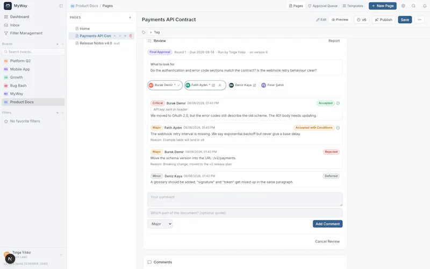The image size is (430, 269).
Task: Move Payments API Con page up
Action: click(x=114, y=36)
